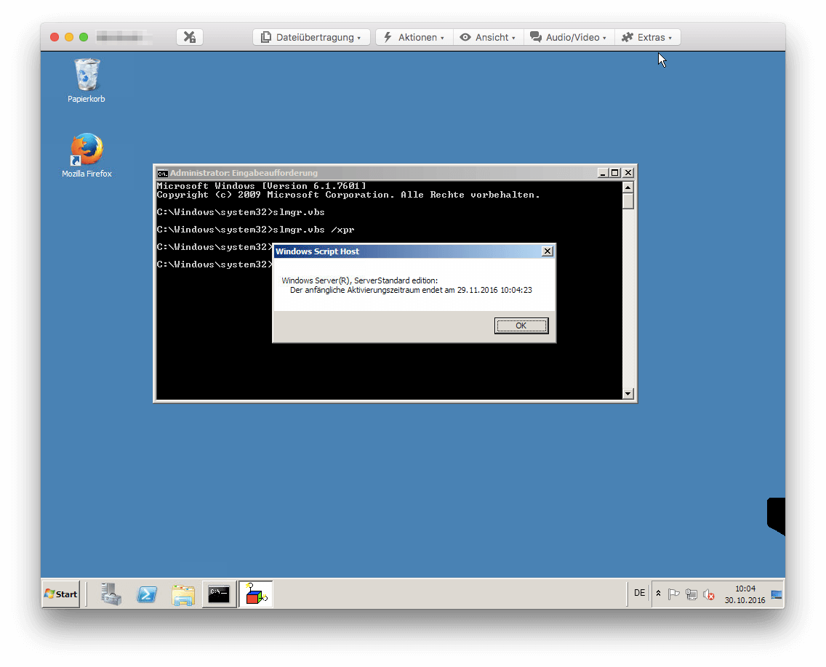826x667 pixels.
Task: Open the Dateiübertragung dropdown menu
Action: pyautogui.click(x=311, y=37)
